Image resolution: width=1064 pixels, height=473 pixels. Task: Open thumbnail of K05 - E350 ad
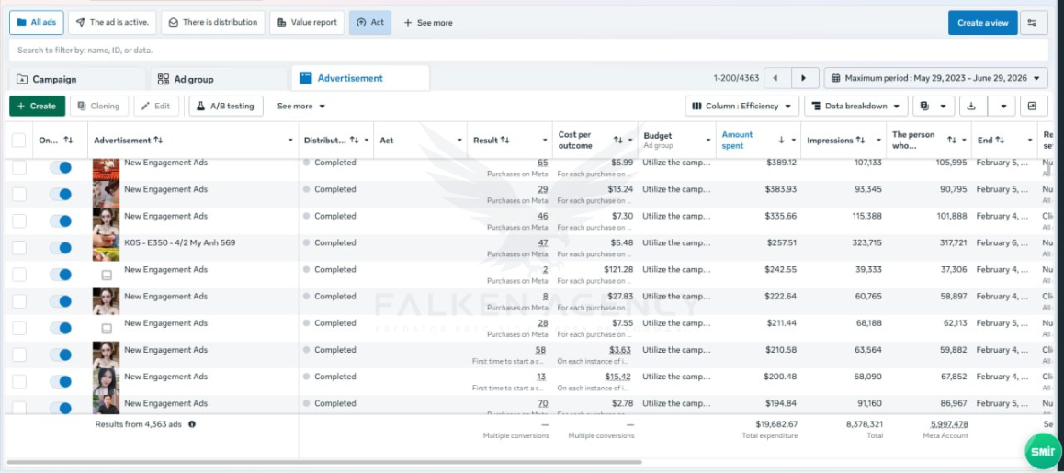(x=106, y=248)
